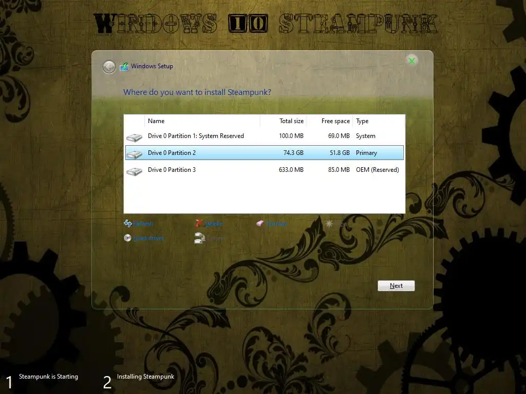Click the 69.0 MB free space value
The height and width of the screenshot is (394, 526).
point(339,136)
